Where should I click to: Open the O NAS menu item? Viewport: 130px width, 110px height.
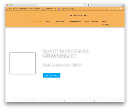(x=48, y=21)
